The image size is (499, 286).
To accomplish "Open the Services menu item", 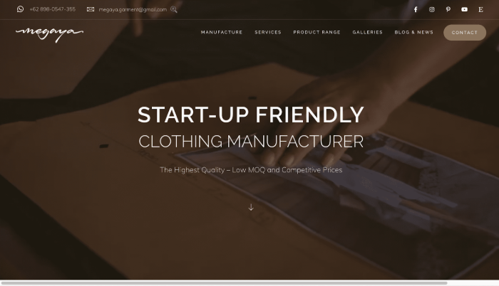I will pyautogui.click(x=268, y=33).
